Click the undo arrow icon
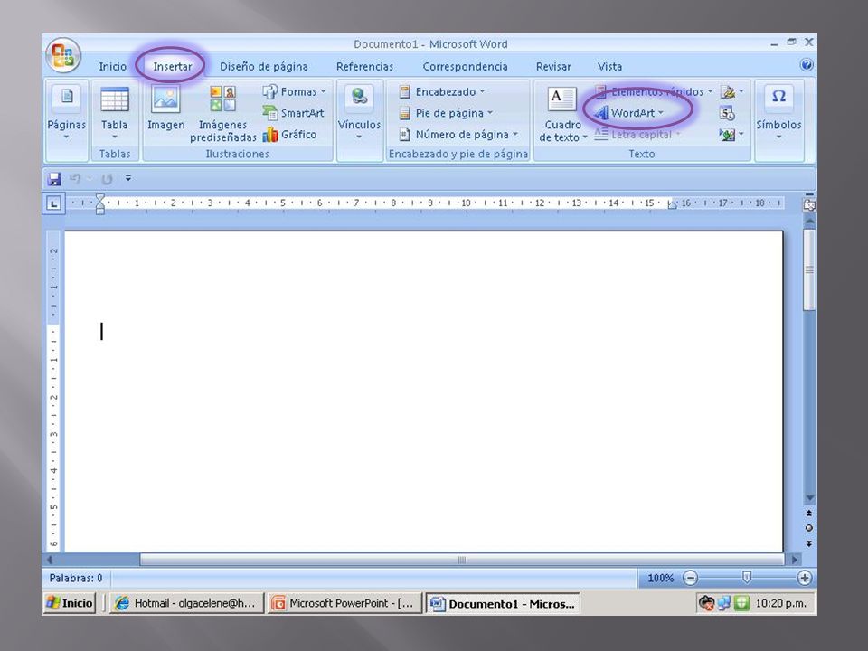 [75, 178]
